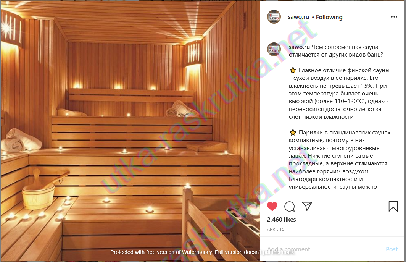The image size is (406, 262).
Task: View the 2,460 likes list
Action: [x=282, y=220]
